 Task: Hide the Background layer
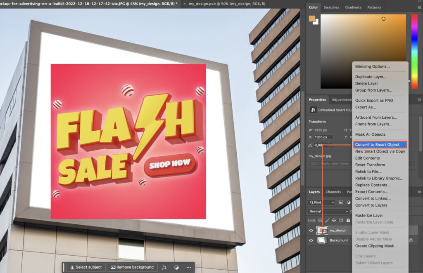[x=311, y=240]
